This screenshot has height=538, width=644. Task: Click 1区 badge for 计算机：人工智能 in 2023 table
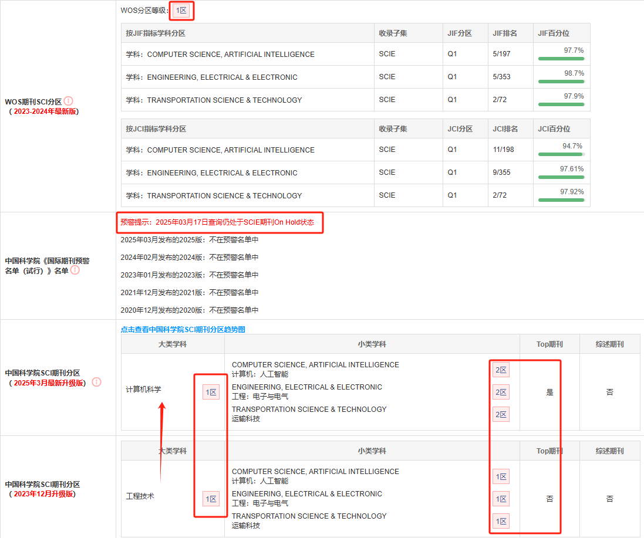tap(501, 477)
